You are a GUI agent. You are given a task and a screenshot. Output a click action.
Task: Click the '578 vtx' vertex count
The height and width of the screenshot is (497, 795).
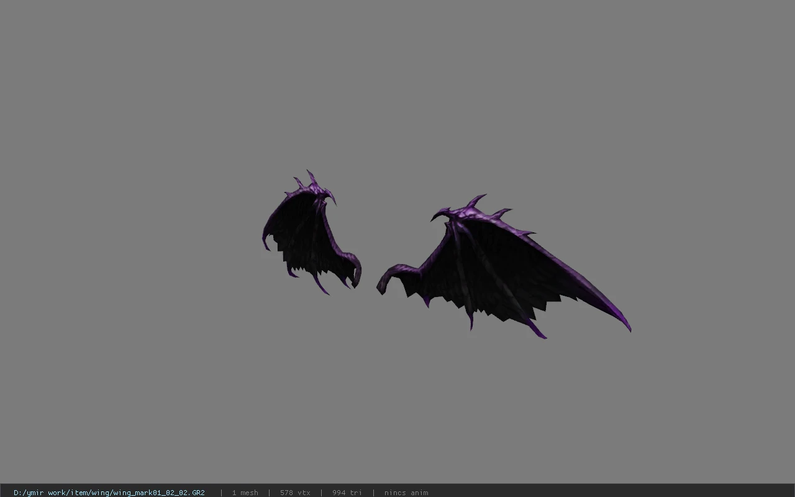coord(295,493)
